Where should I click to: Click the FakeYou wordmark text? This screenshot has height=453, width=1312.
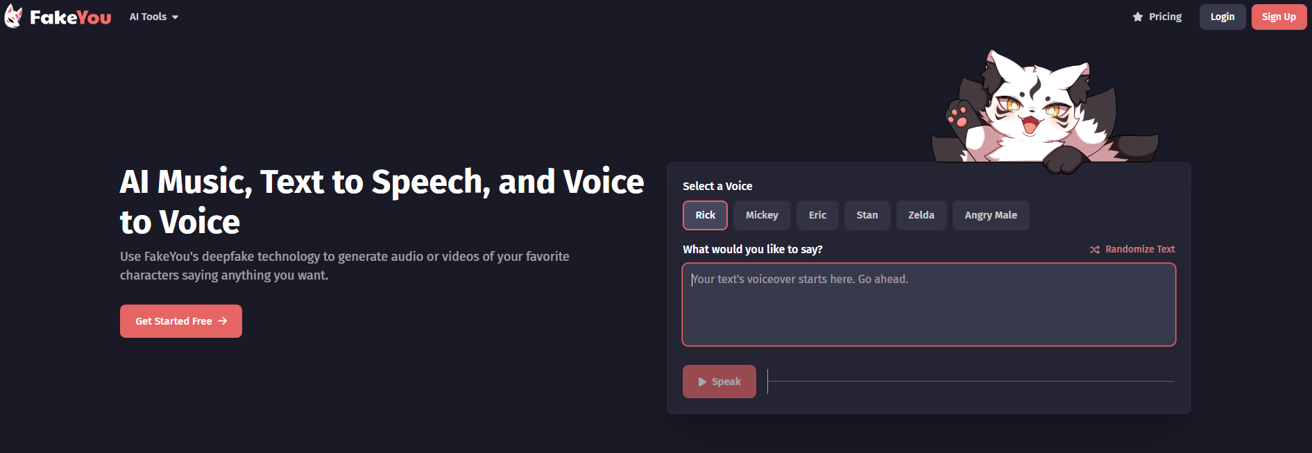(70, 17)
